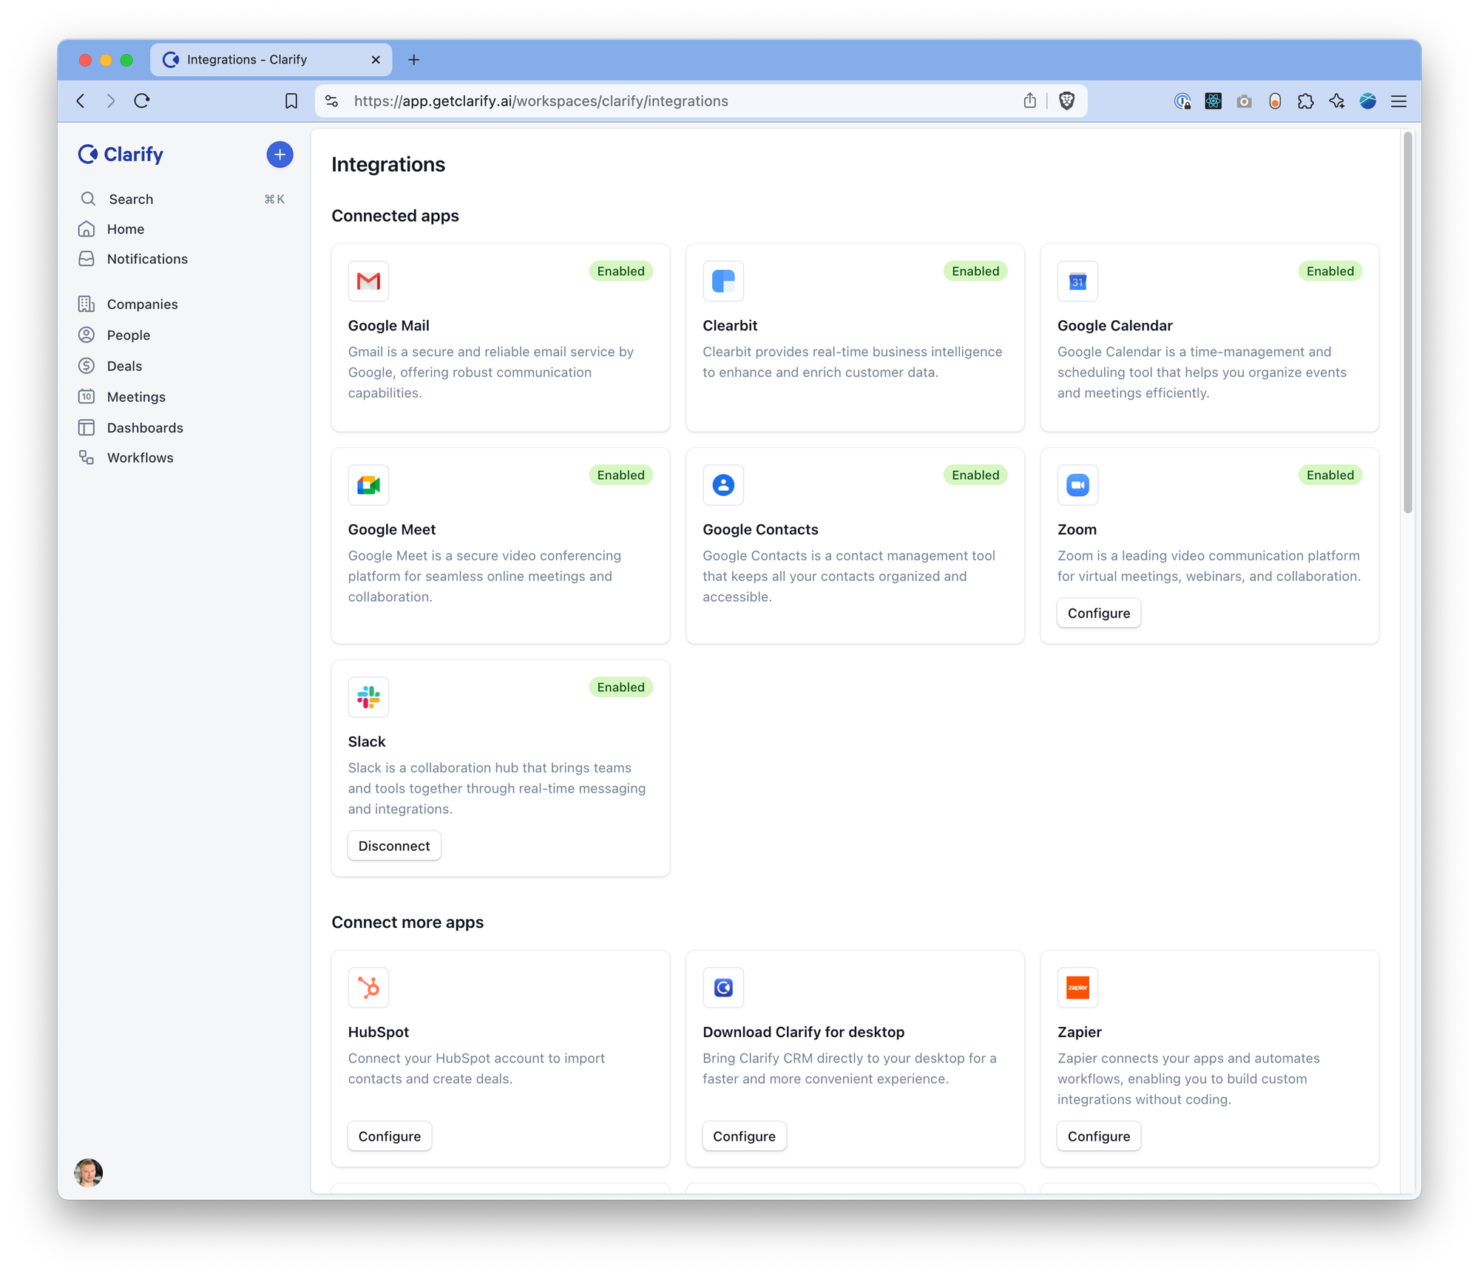Open the browser hamburger menu
This screenshot has height=1276, width=1479.
pos(1398,101)
